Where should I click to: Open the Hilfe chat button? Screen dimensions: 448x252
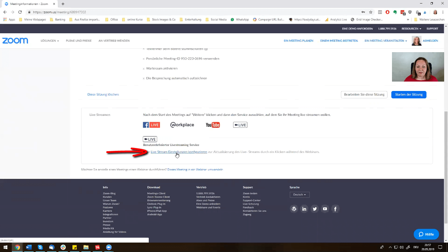point(426,234)
